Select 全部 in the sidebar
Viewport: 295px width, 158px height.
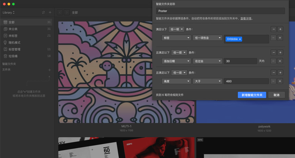(26, 22)
